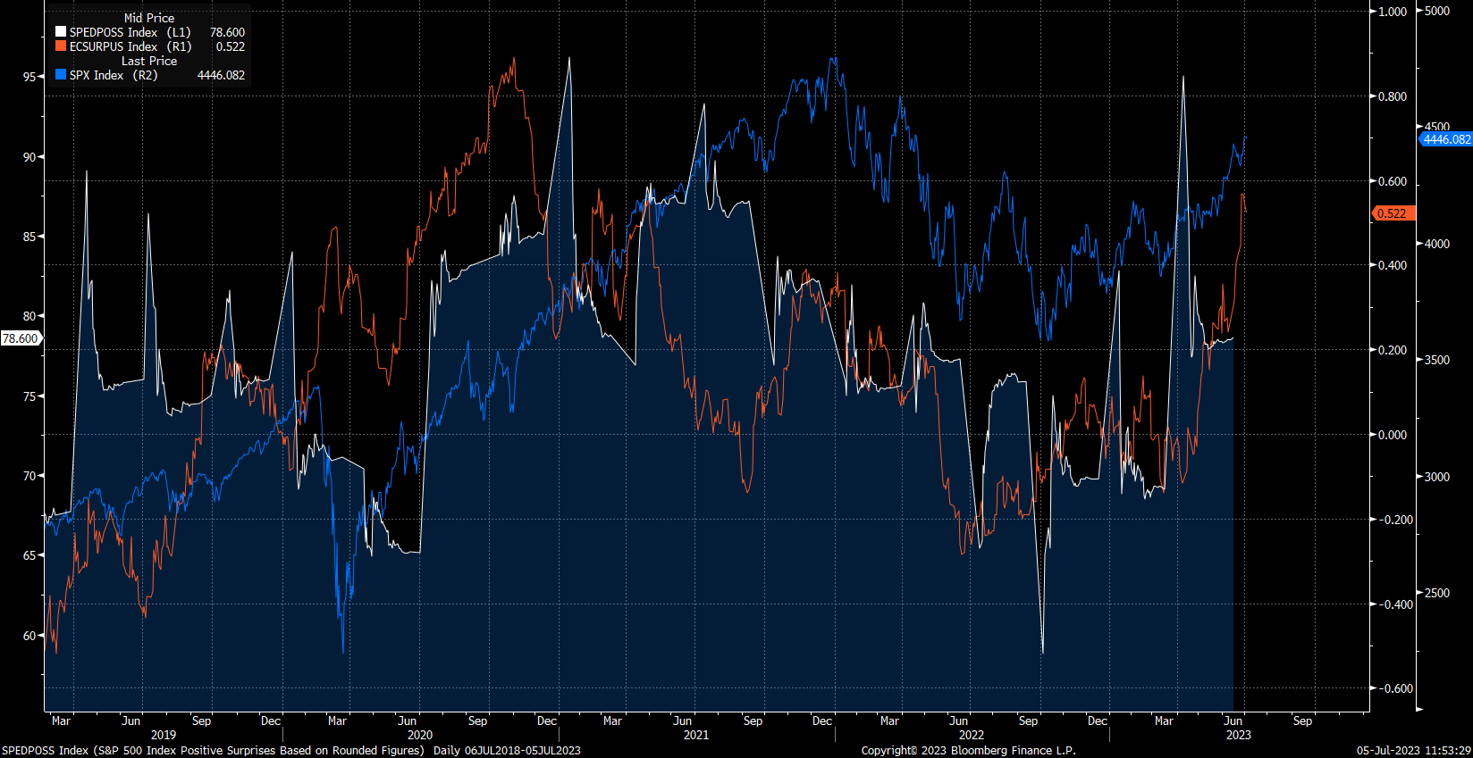Click the 4500 SPX axis label
The image size is (1473, 758).
(x=1437, y=127)
